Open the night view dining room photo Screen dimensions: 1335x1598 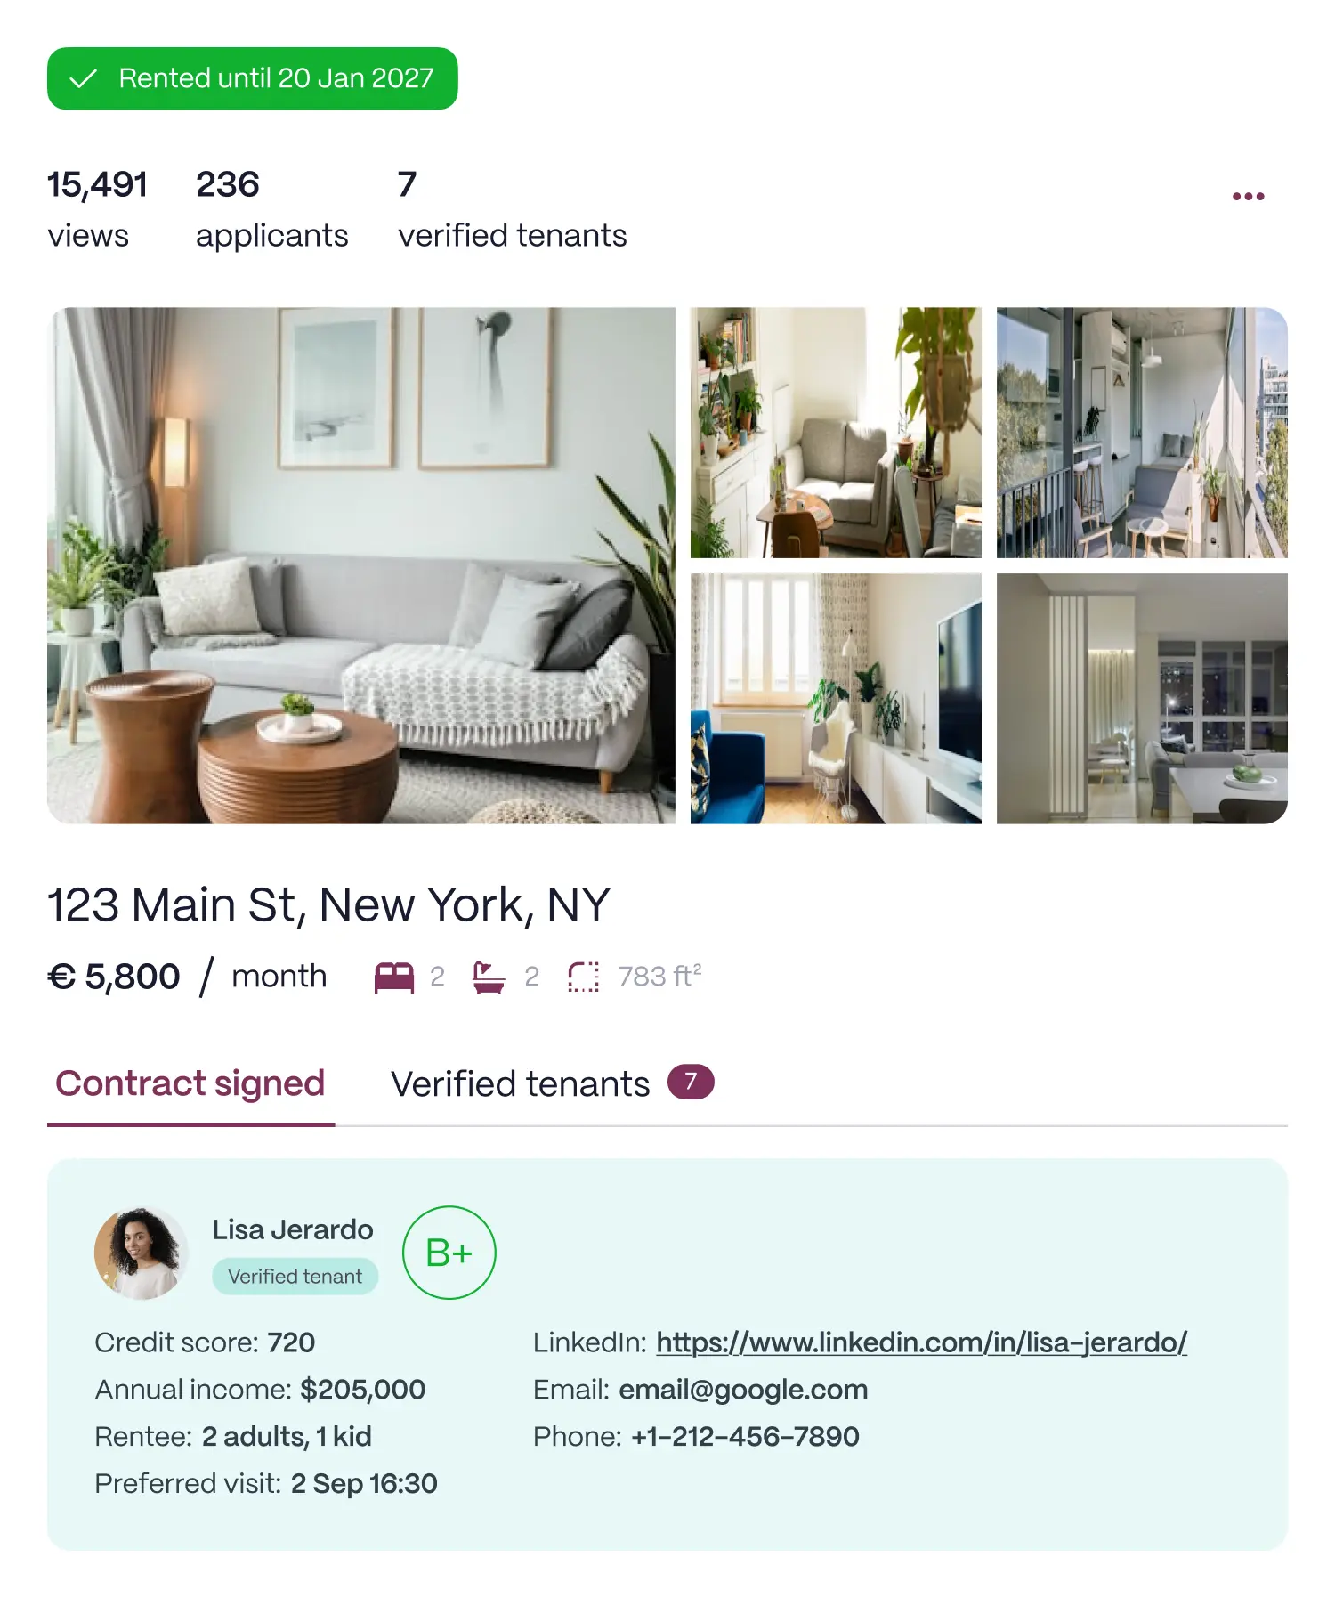click(1142, 698)
